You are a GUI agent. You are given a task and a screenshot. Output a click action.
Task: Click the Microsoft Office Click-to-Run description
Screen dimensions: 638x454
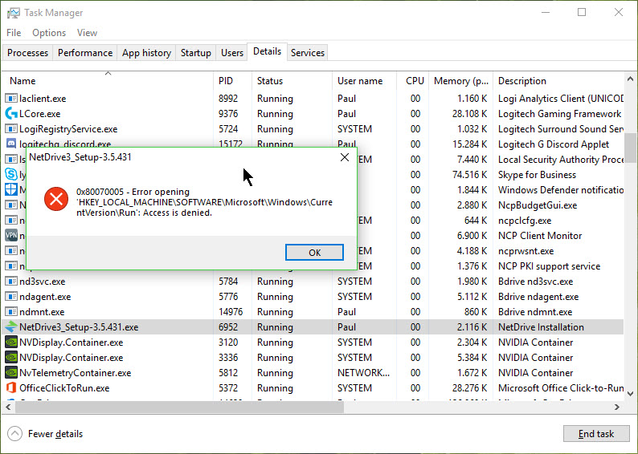pos(561,387)
